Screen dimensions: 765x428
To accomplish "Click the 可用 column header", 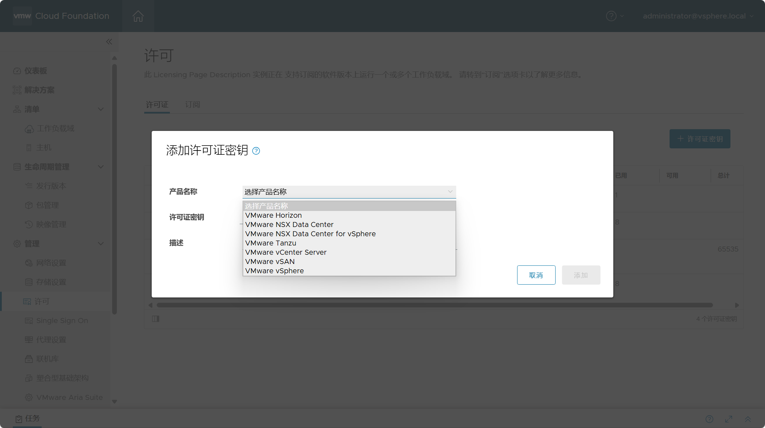I will tap(672, 175).
